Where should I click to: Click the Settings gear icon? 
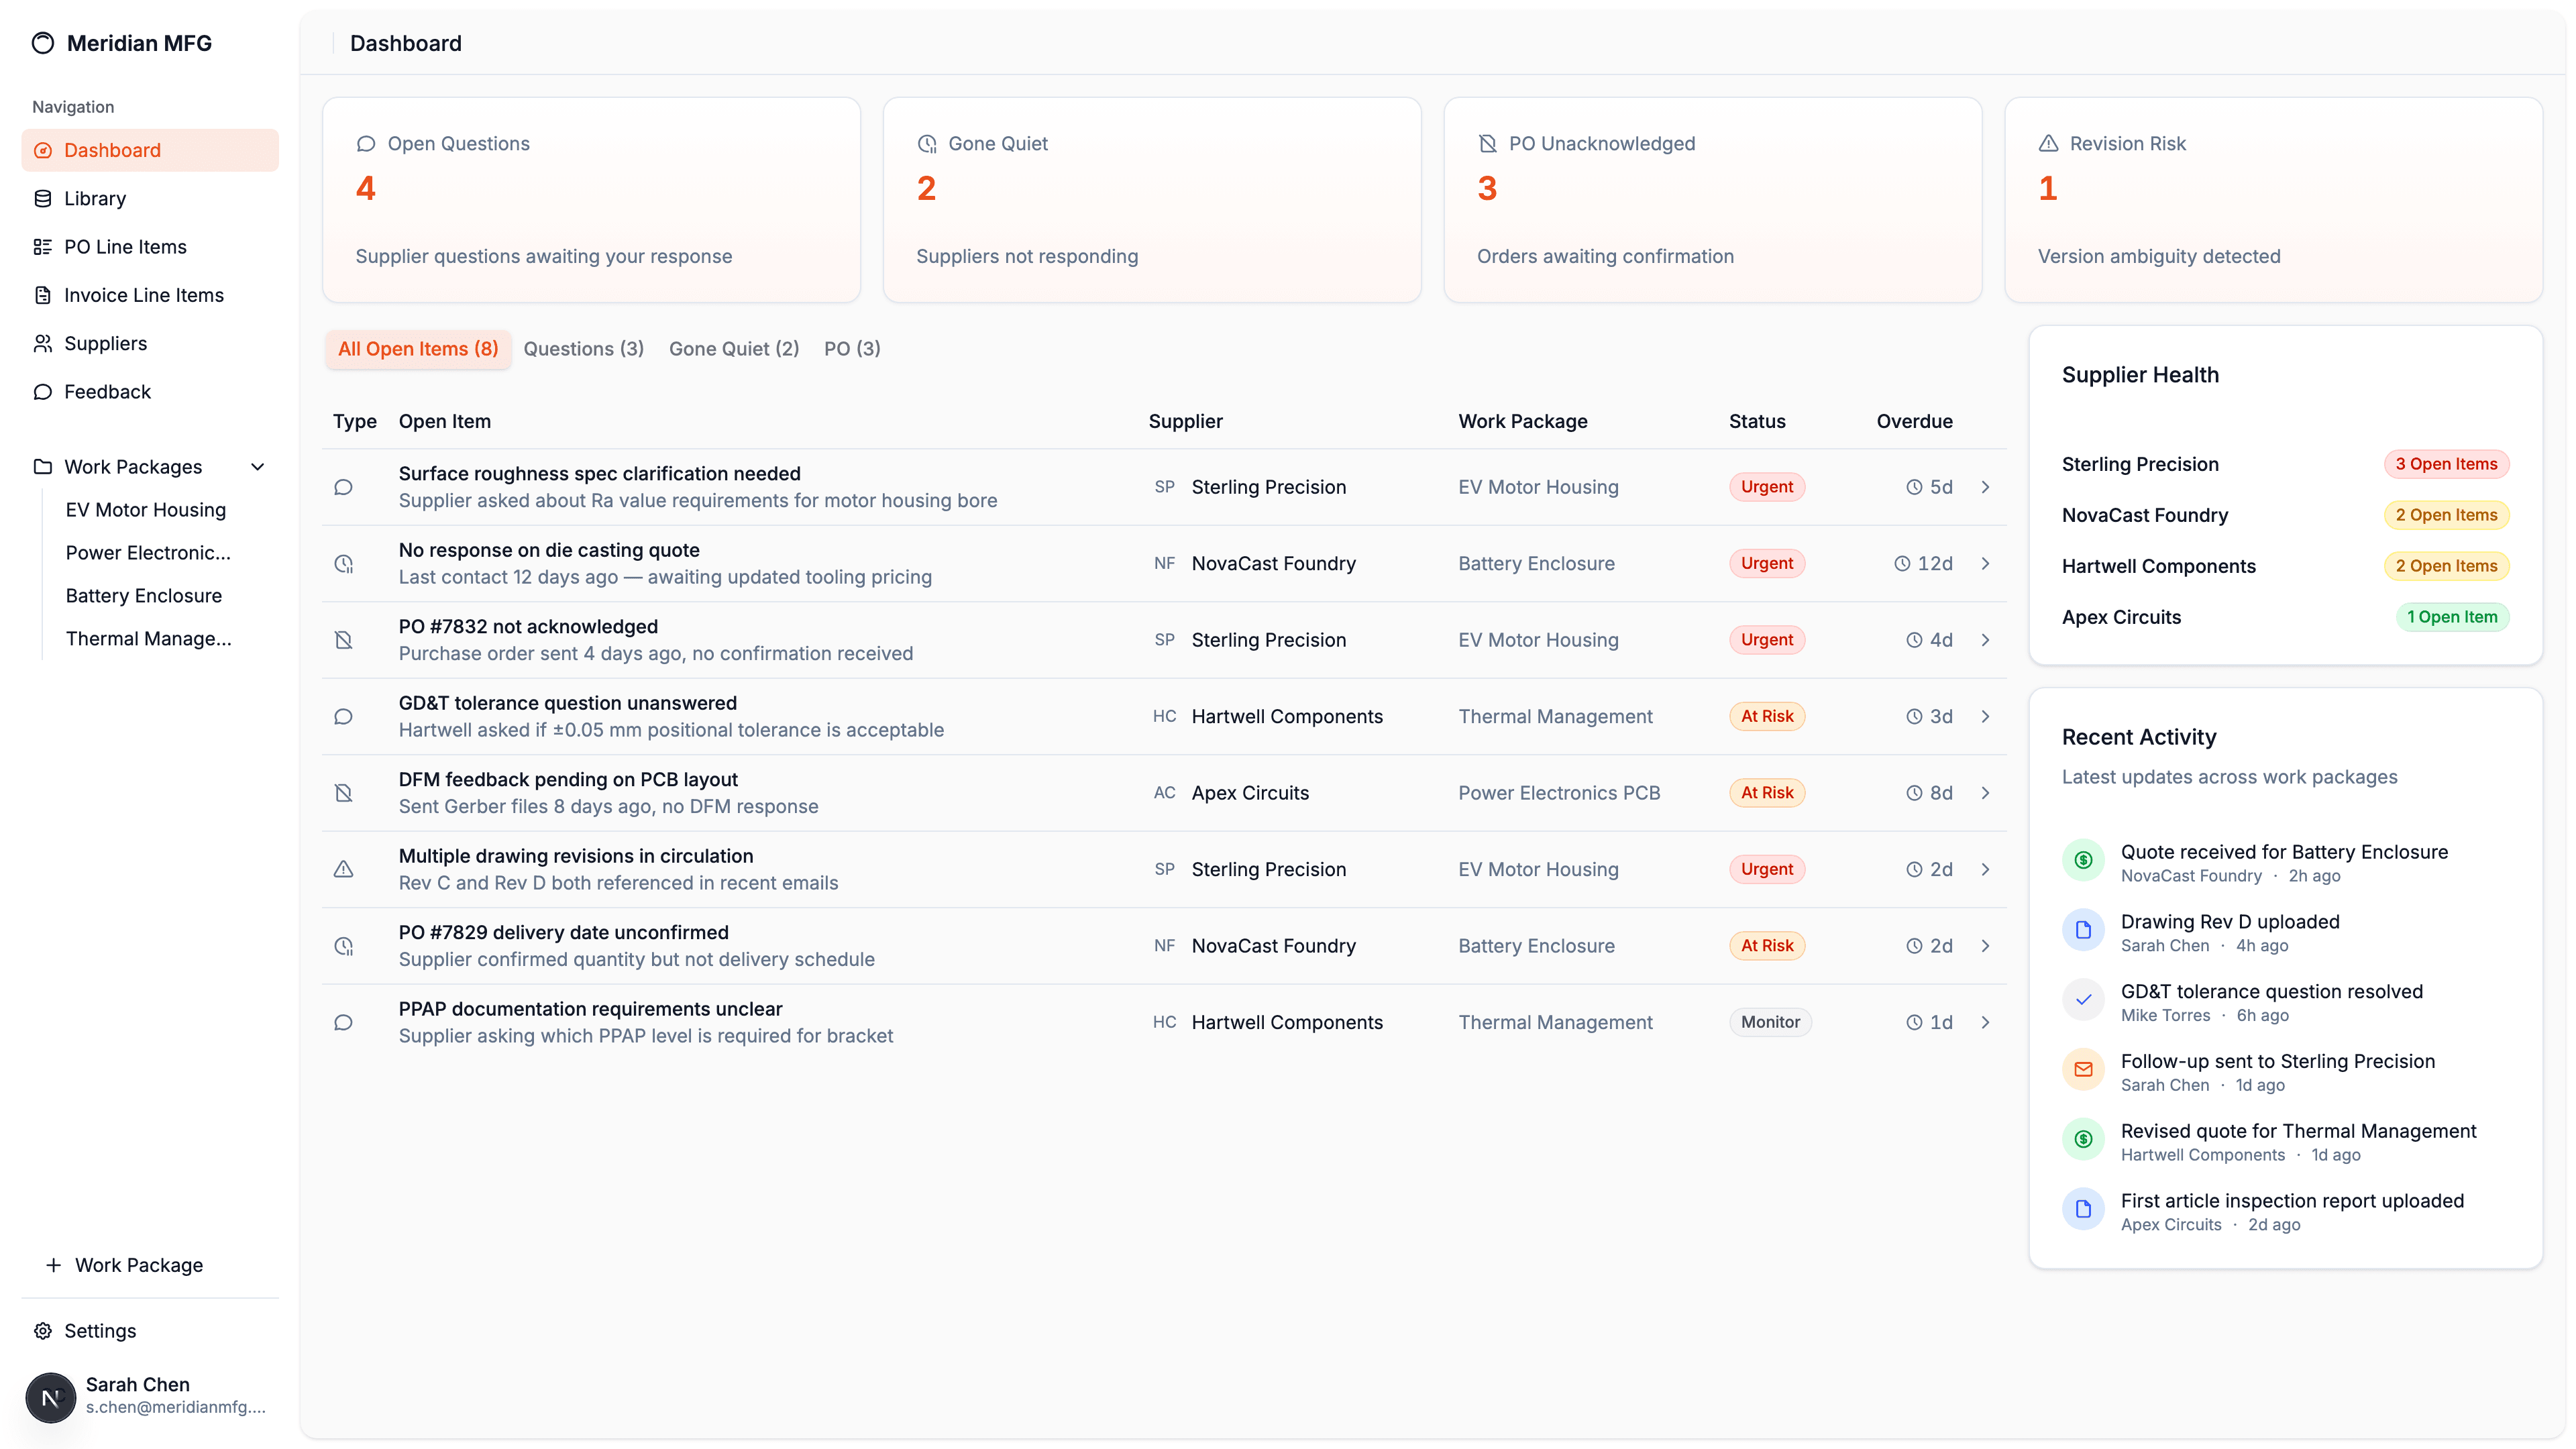[43, 1331]
